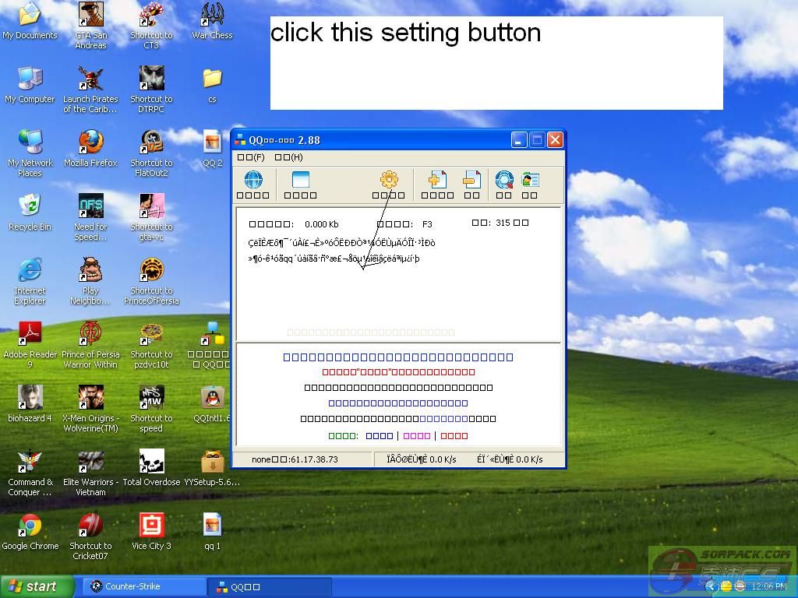Click the blue globe icon in QQ toolbar

253,180
